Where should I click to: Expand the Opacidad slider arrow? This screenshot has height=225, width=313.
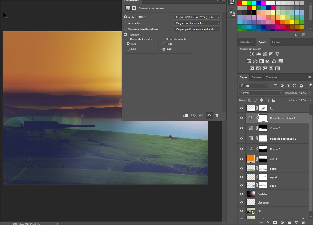point(310,93)
